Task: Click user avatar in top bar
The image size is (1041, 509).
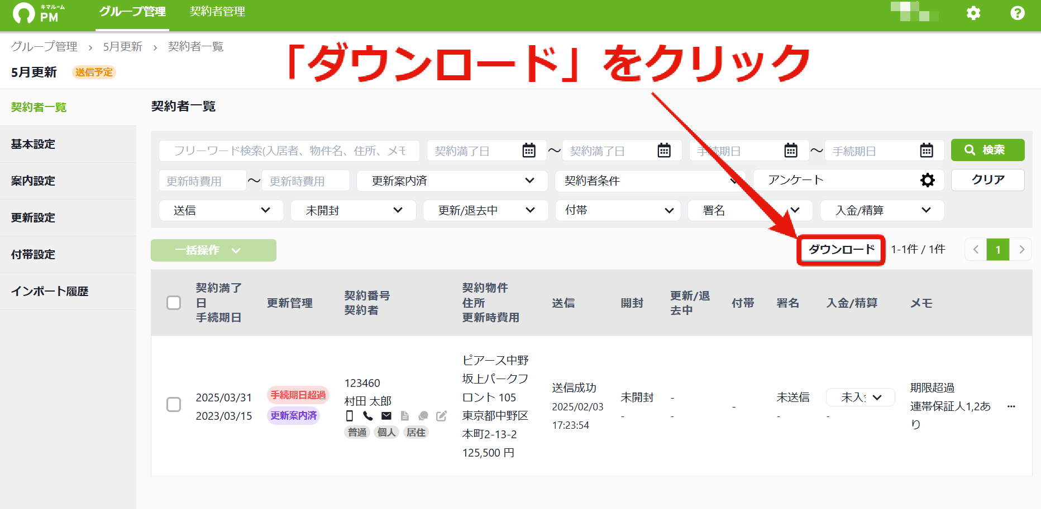Action: pyautogui.click(x=914, y=12)
